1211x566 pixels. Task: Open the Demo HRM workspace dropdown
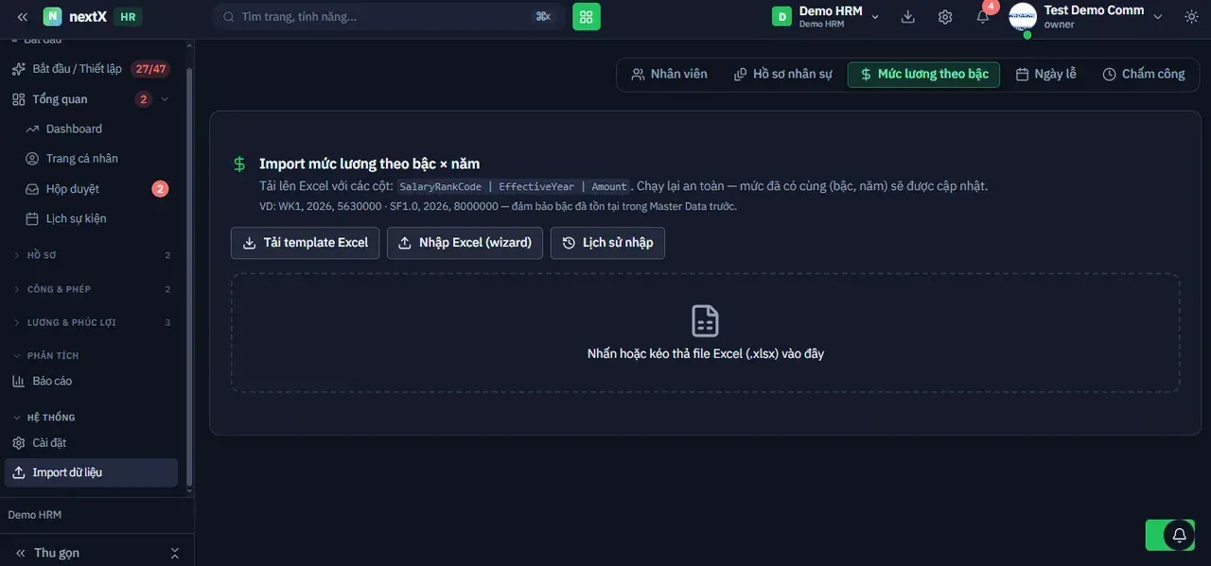pyautogui.click(x=827, y=17)
